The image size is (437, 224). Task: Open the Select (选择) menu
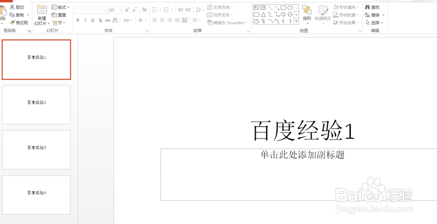(375, 23)
